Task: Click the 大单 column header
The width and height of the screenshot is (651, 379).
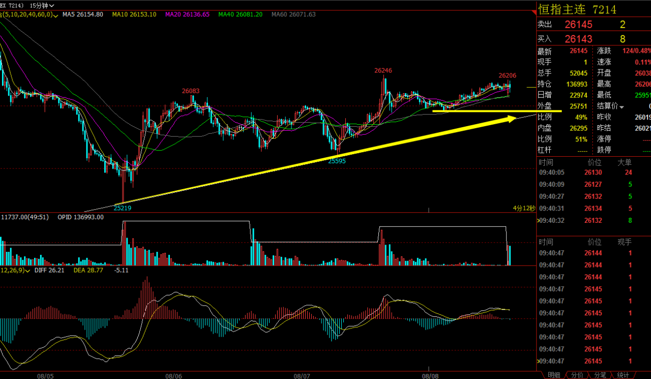Action: (624, 162)
